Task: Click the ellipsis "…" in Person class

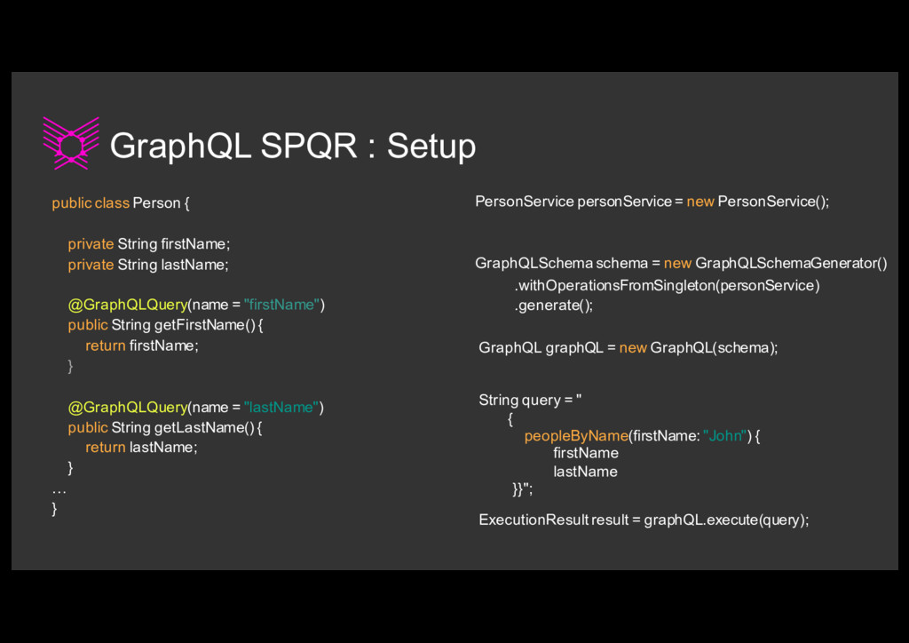Action: click(59, 492)
